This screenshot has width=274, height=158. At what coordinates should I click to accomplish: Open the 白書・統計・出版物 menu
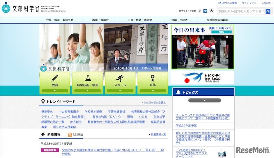pyautogui.click(x=140, y=20)
